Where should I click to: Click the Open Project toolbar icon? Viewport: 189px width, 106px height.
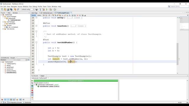tap(8, 9)
